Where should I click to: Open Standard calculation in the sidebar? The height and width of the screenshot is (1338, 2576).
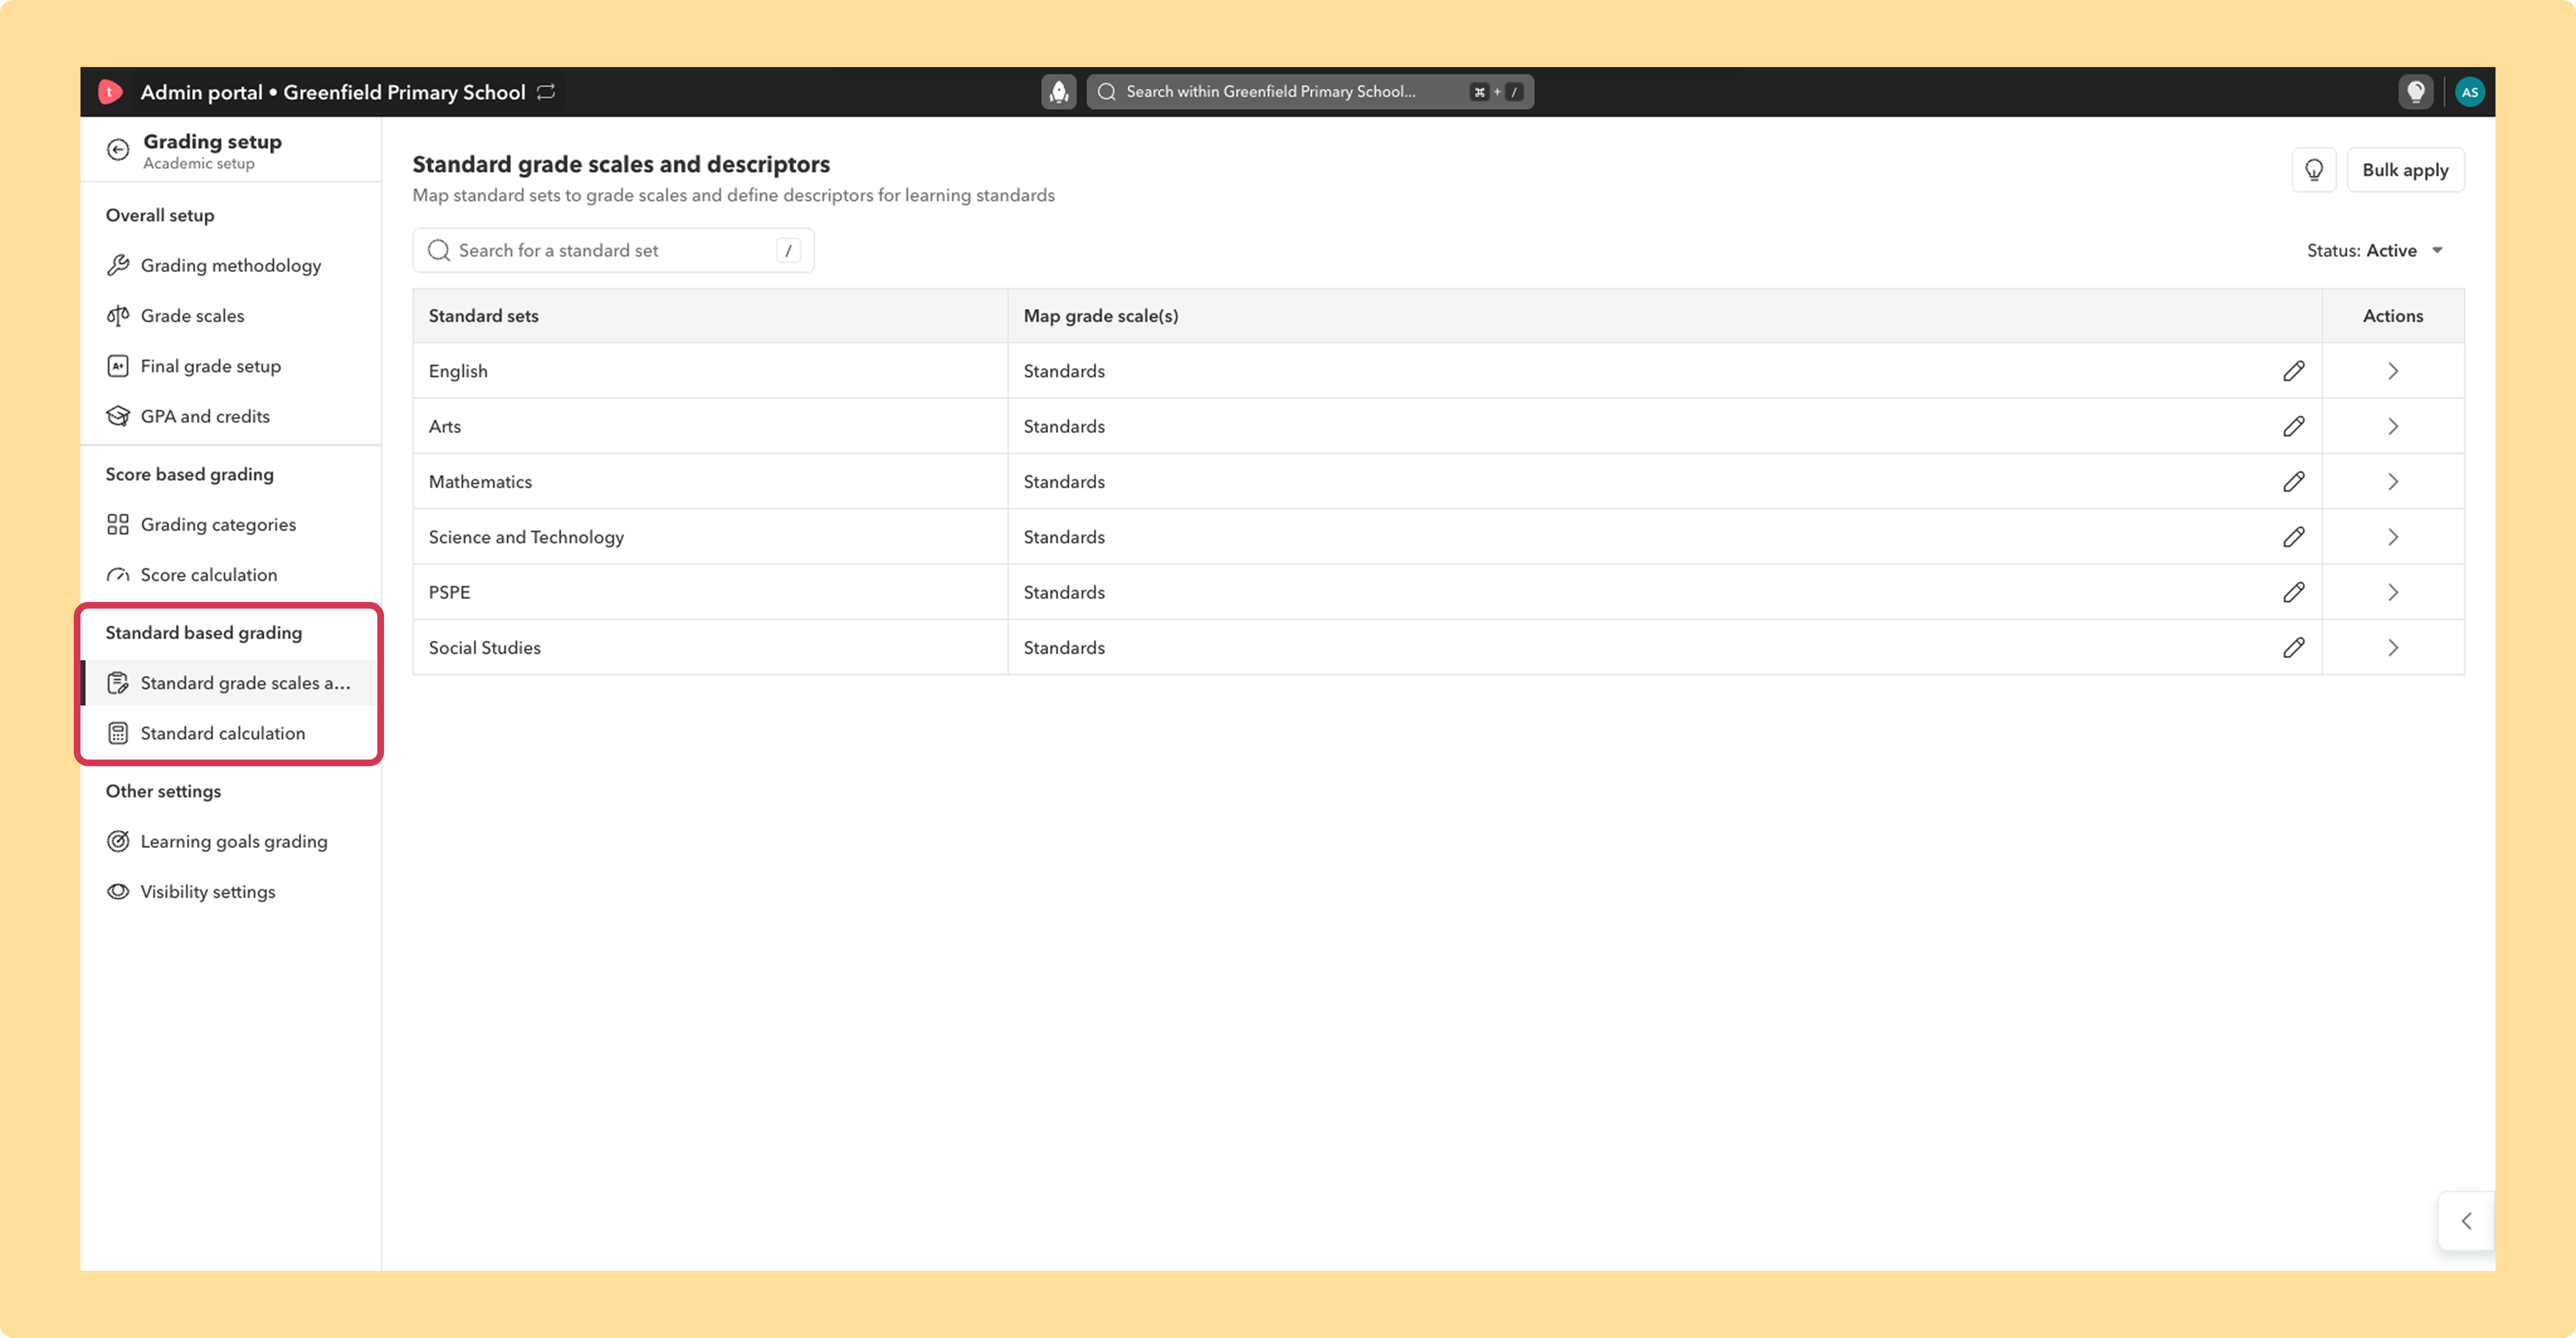click(230, 733)
